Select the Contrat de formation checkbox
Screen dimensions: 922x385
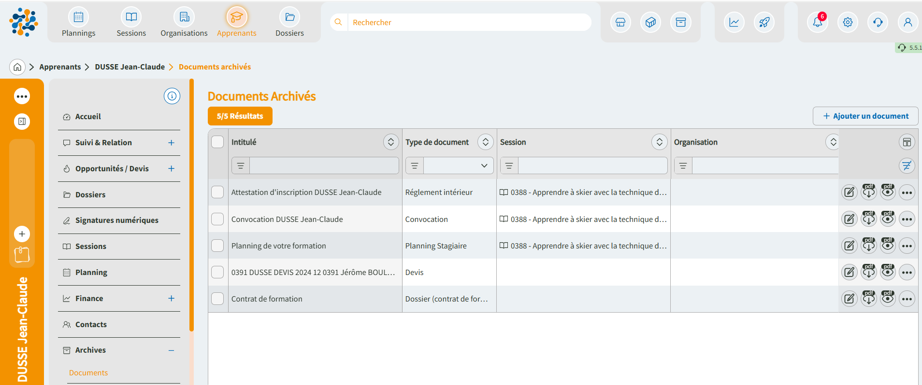point(217,299)
